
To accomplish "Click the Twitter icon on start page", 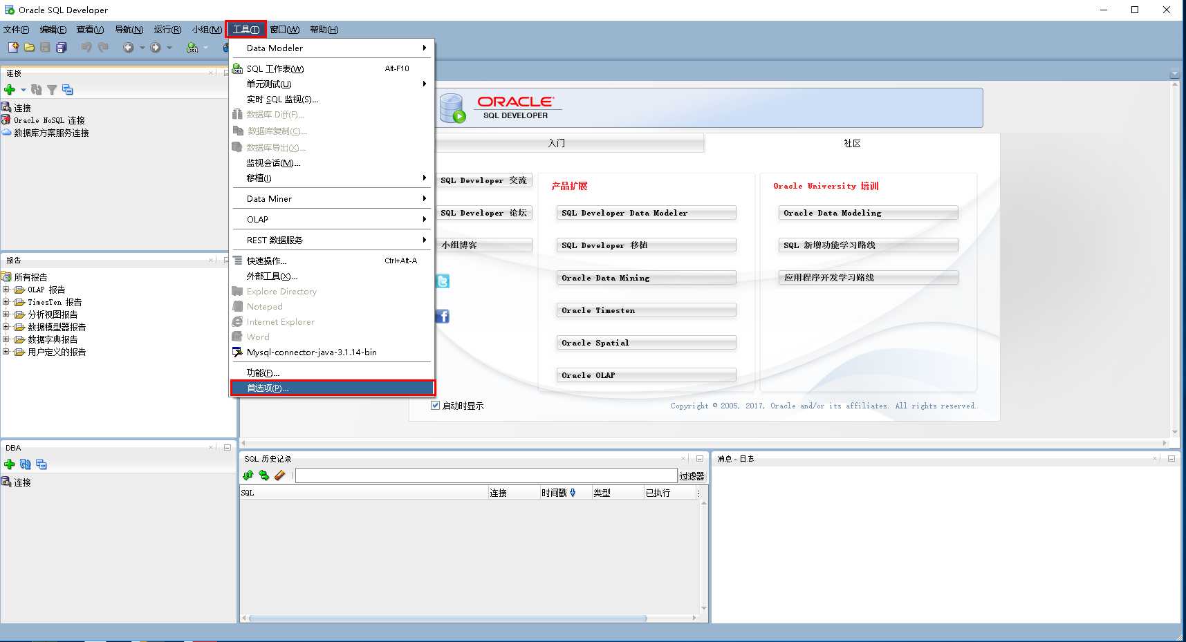I will 443,281.
